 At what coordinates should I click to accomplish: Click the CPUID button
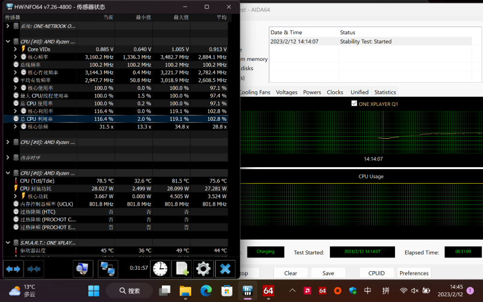376,273
